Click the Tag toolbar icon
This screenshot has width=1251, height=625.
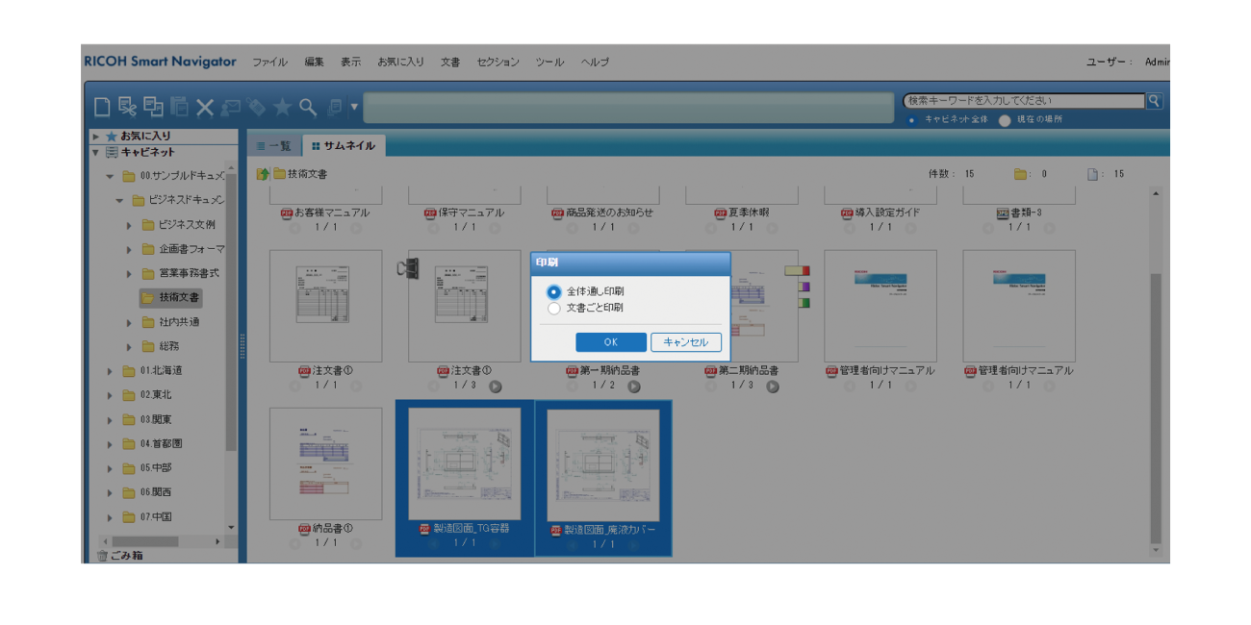255,102
